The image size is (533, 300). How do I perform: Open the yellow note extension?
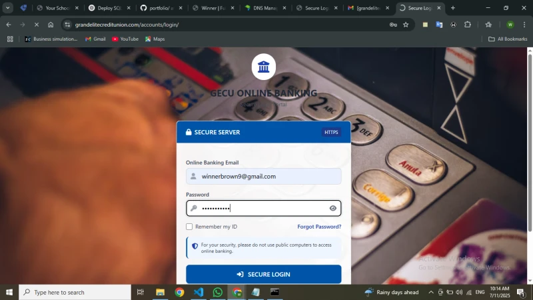click(x=425, y=25)
